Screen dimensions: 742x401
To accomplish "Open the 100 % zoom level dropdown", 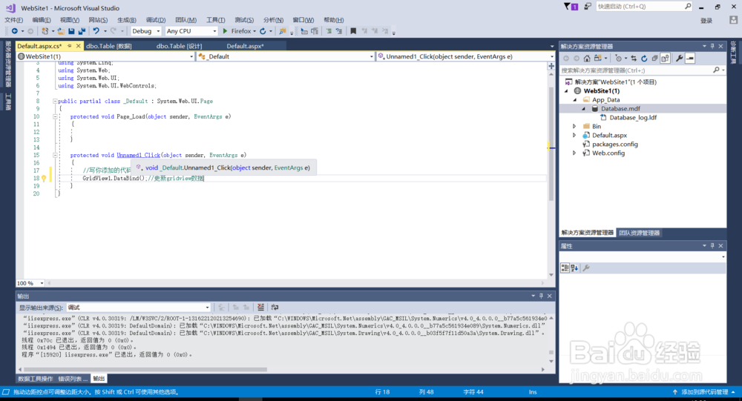I will pos(30,283).
